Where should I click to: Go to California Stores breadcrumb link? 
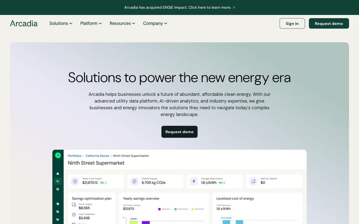pos(97,155)
